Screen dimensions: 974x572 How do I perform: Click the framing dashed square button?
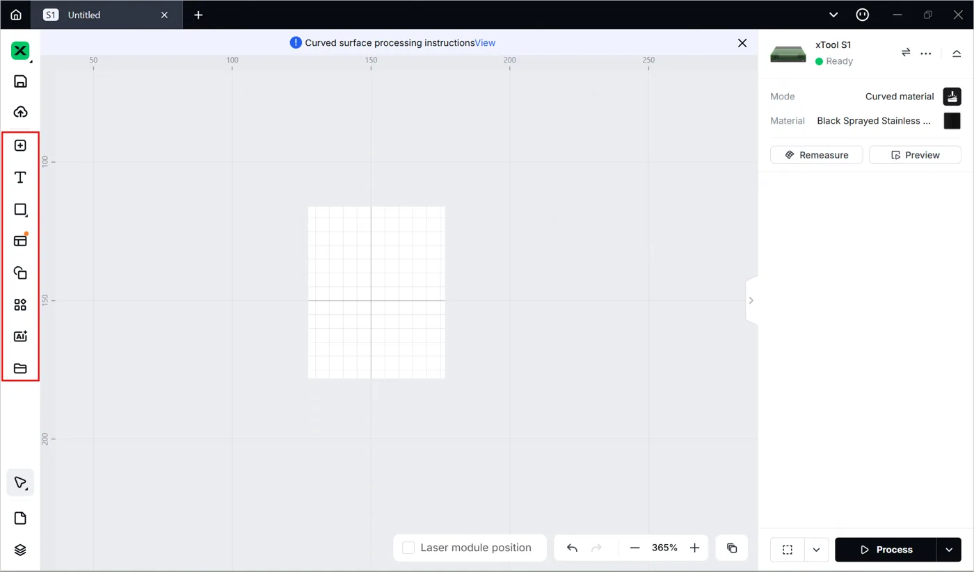point(788,550)
